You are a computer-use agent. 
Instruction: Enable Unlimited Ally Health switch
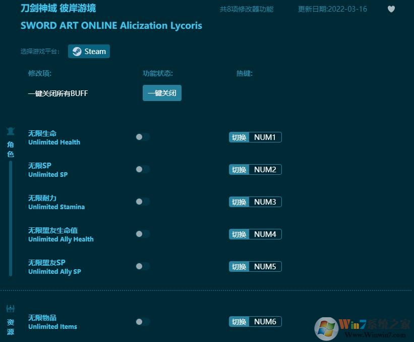tap(143, 234)
